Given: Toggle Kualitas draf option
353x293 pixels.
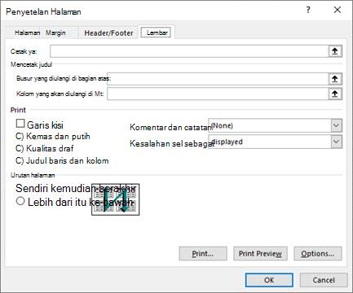Looking at the screenshot, I should click(x=45, y=148).
